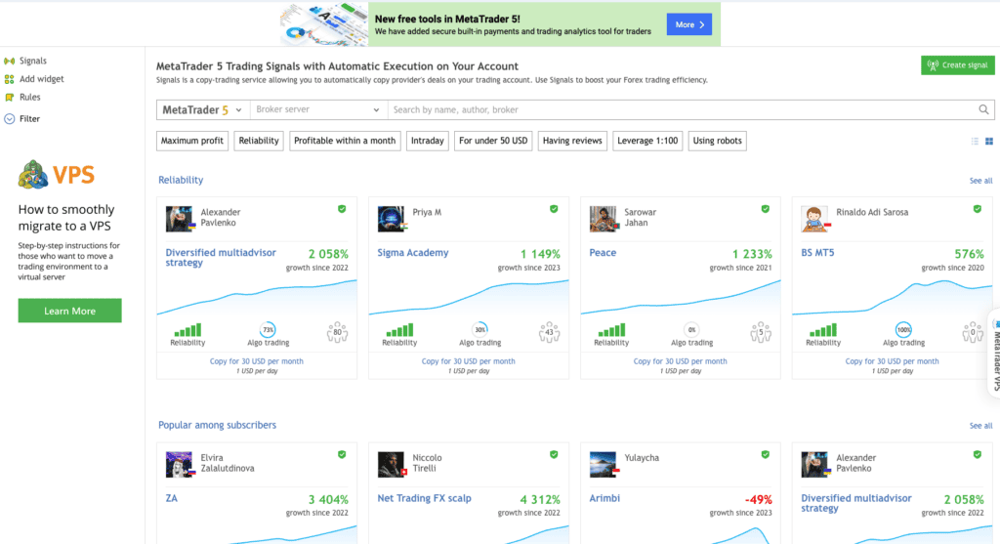Open Popular among subscribers heading link
Viewport: 1000px width, 544px height.
pyautogui.click(x=217, y=425)
